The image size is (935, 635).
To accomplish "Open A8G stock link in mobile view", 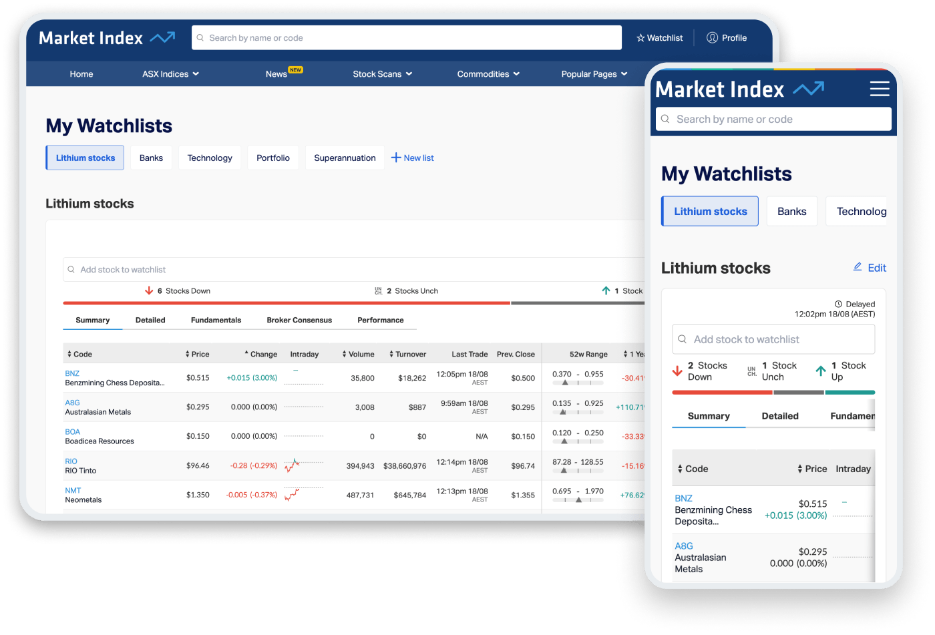I will (x=684, y=546).
